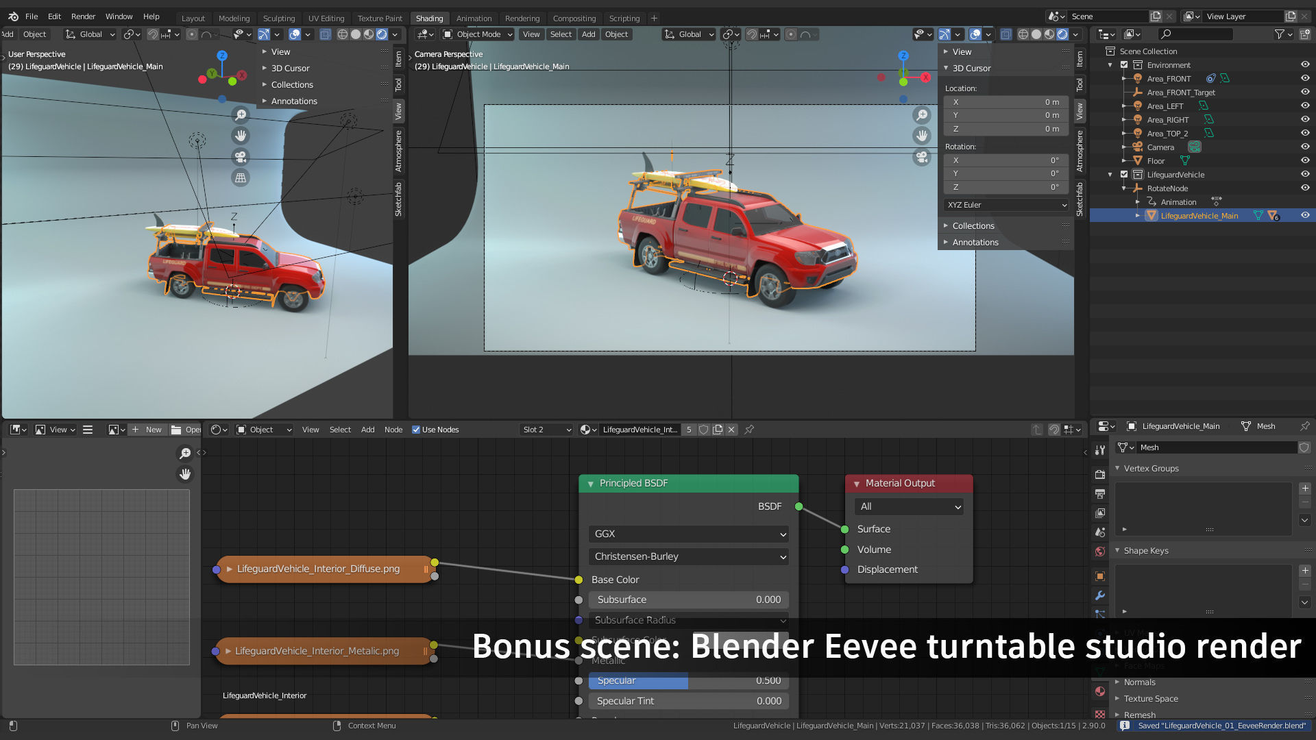Open the XYZ Euler rotation mode dropdown
This screenshot has width=1316, height=740.
(1006, 205)
